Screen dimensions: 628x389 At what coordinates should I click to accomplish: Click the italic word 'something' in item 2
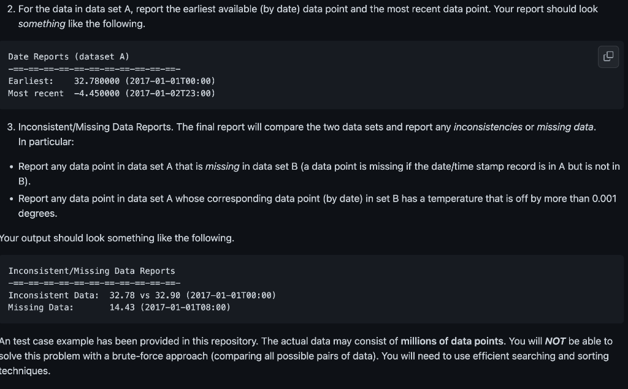pyautogui.click(x=42, y=24)
